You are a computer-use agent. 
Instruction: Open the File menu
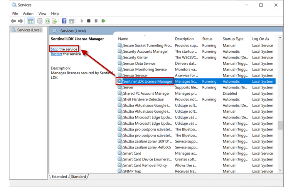pyautogui.click(x=15, y=13)
